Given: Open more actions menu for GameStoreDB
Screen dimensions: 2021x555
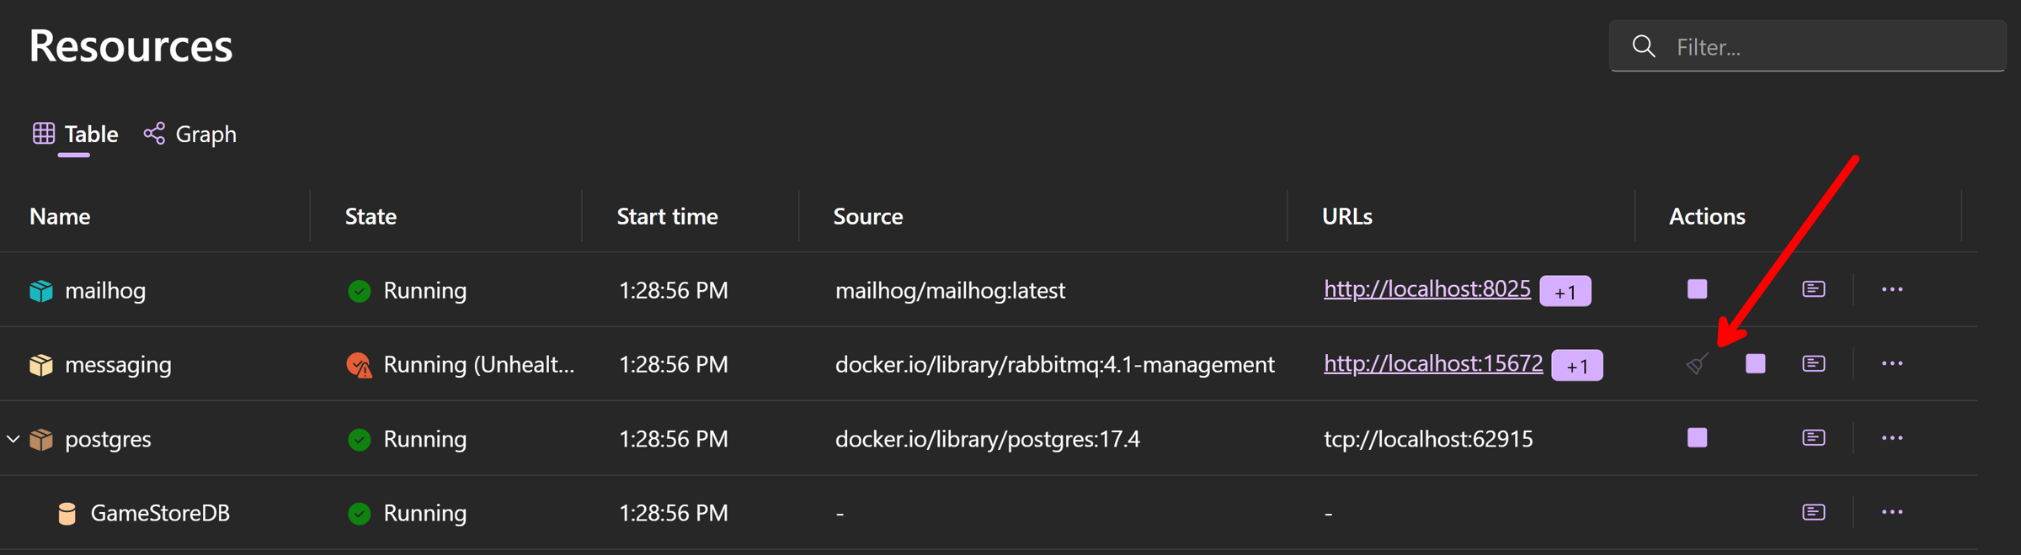Looking at the screenshot, I should point(1892,512).
